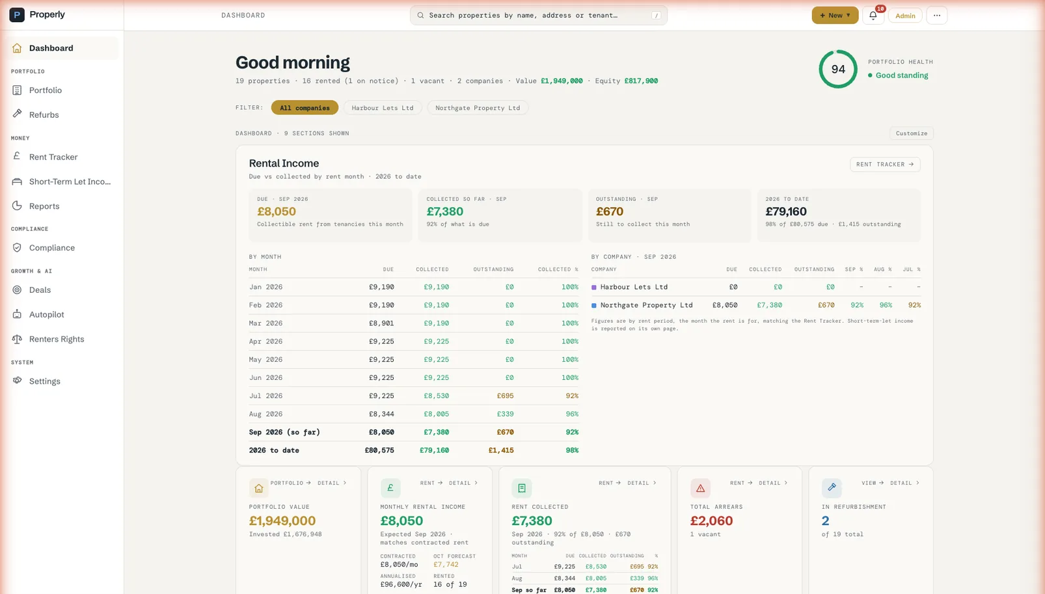Click the property search field
Screen dimensions: 1045x594
click(539, 15)
